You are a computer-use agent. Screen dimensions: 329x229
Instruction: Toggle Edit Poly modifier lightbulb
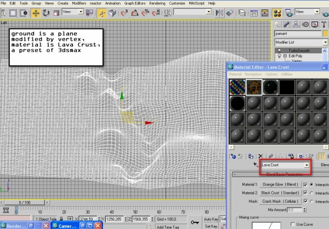coord(280,56)
